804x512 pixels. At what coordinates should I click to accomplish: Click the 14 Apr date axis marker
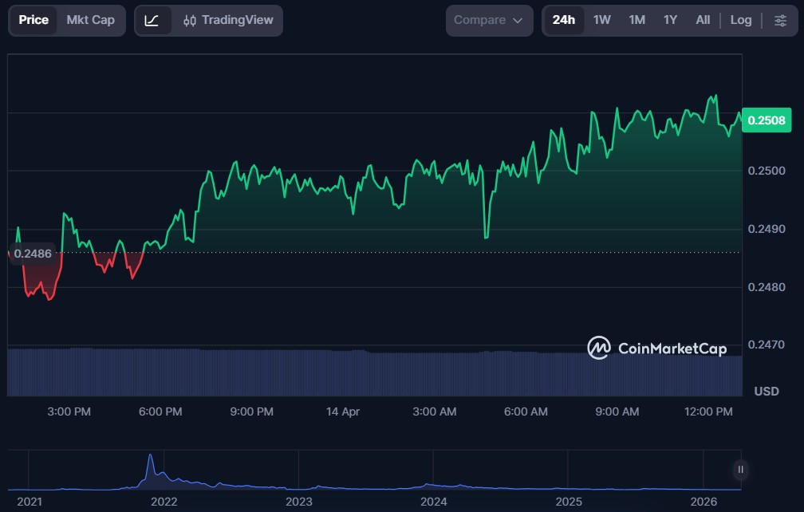343,412
